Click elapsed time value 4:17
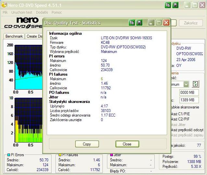207x175 pixels. [x=104, y=106]
